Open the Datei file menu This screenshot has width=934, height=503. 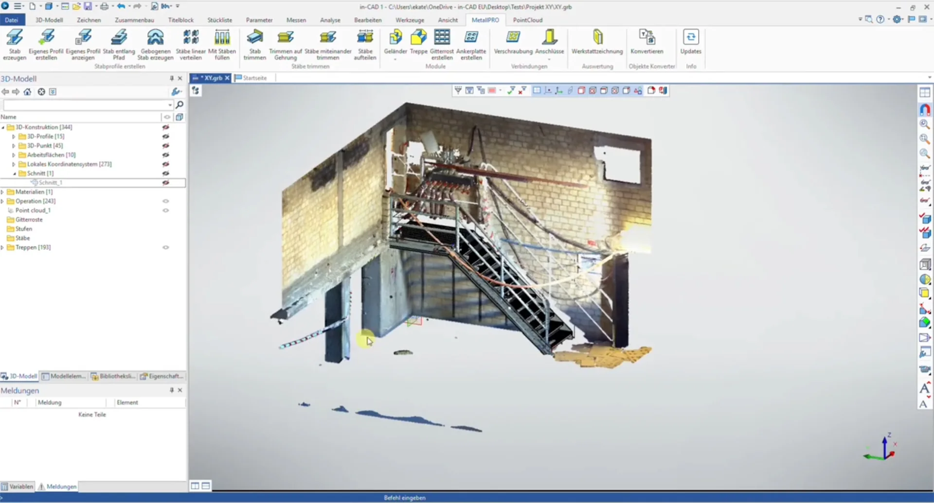coord(11,20)
